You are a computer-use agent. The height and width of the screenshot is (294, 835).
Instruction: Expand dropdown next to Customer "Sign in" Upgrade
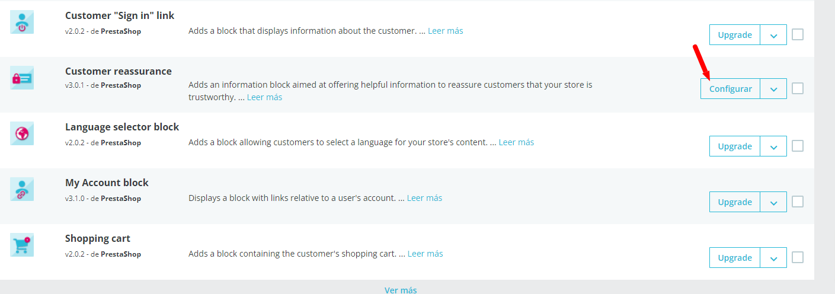pos(773,35)
